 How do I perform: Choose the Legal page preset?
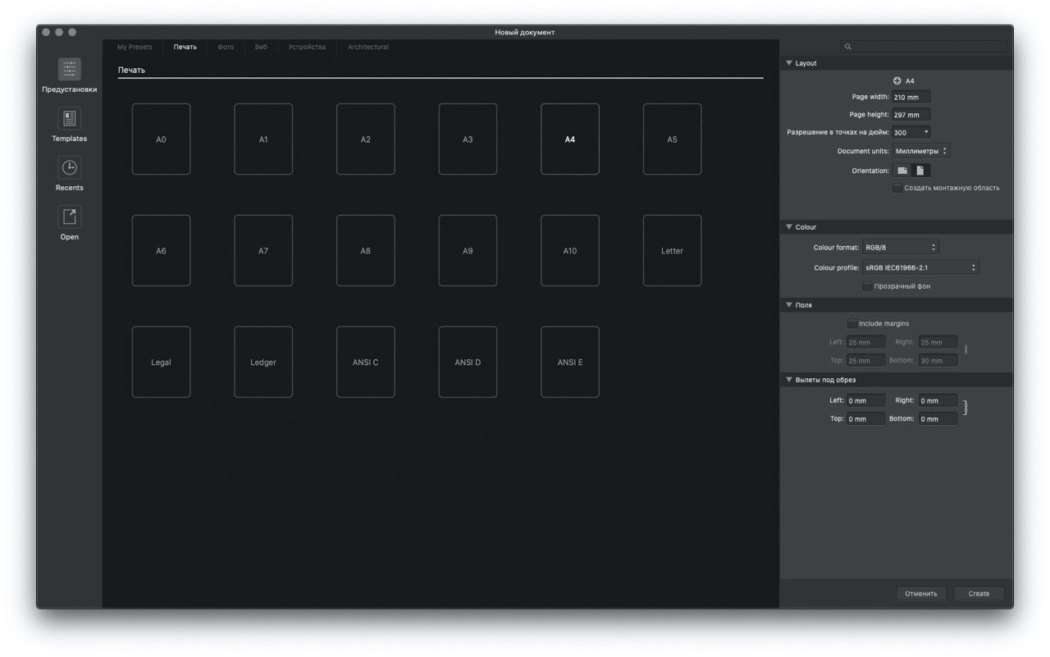pos(161,362)
